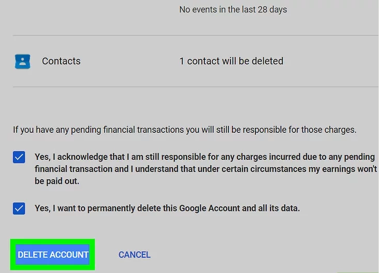379x273 pixels.
Task: Click the divider line below Contacts row
Action: coord(195,86)
